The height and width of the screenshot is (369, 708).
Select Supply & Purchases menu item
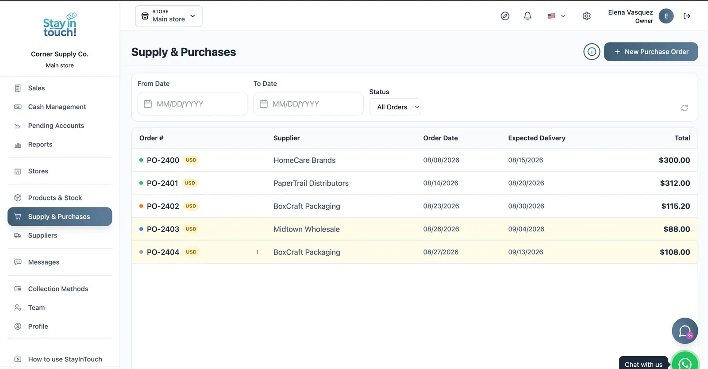point(60,217)
